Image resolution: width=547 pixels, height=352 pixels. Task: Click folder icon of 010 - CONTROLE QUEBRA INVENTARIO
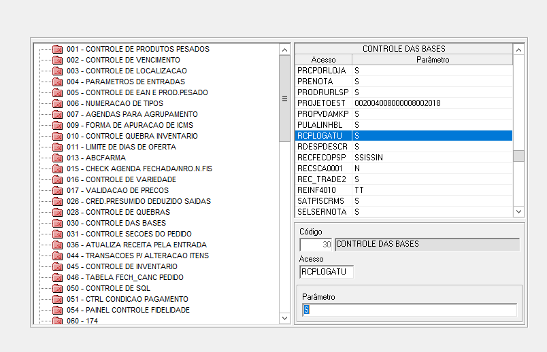(x=57, y=136)
